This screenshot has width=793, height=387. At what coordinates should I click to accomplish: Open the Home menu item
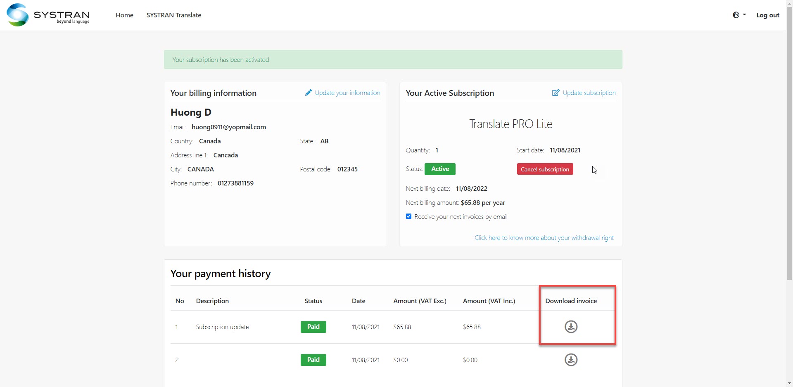click(124, 15)
